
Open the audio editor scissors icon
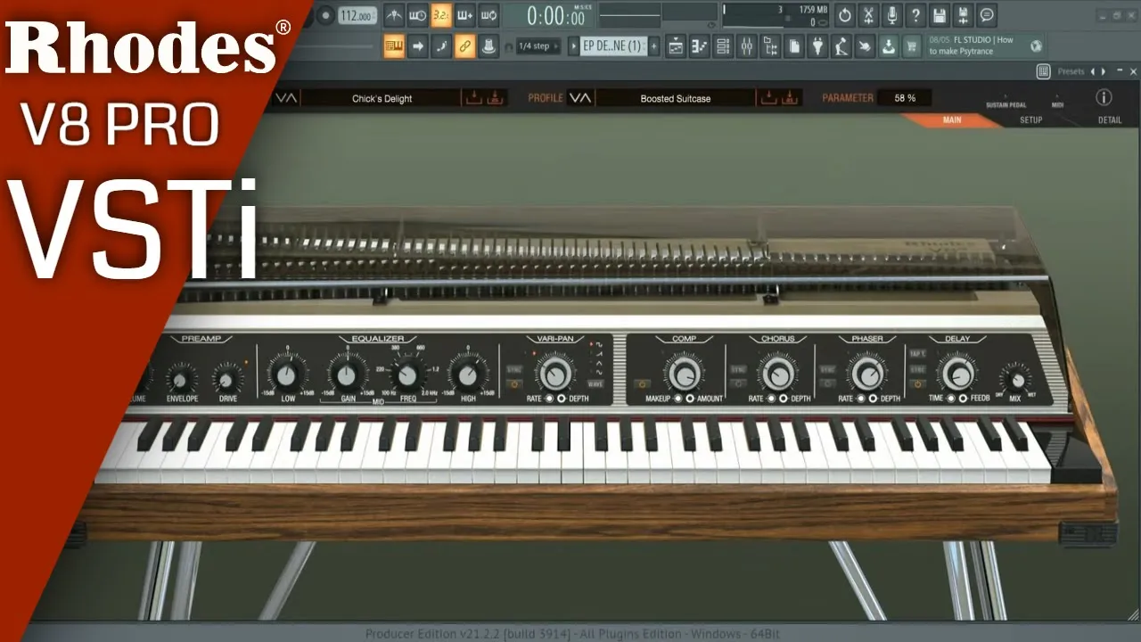[869, 15]
